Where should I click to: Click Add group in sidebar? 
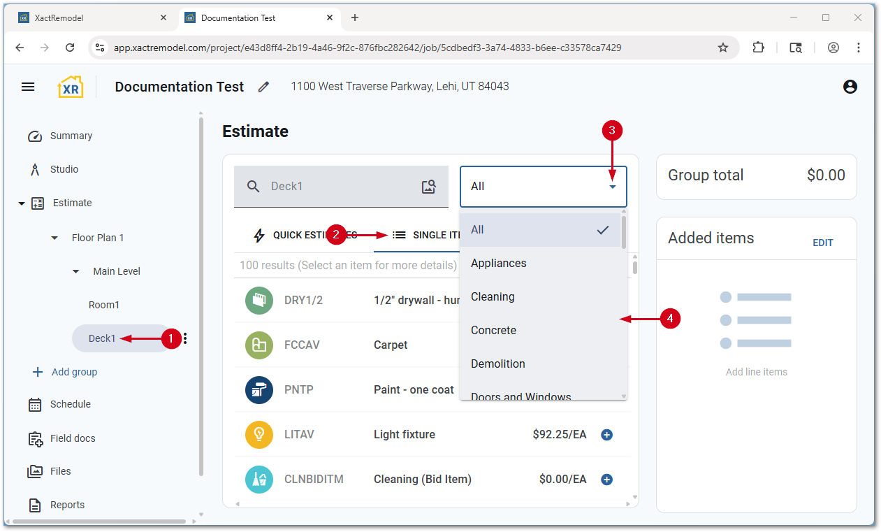coord(74,372)
